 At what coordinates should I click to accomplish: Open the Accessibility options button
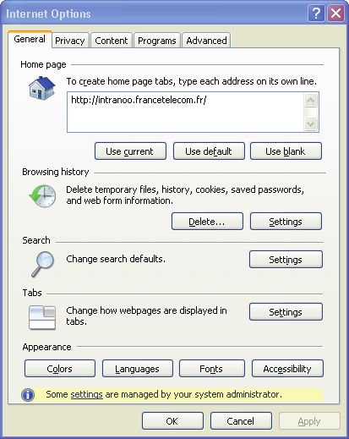click(287, 369)
